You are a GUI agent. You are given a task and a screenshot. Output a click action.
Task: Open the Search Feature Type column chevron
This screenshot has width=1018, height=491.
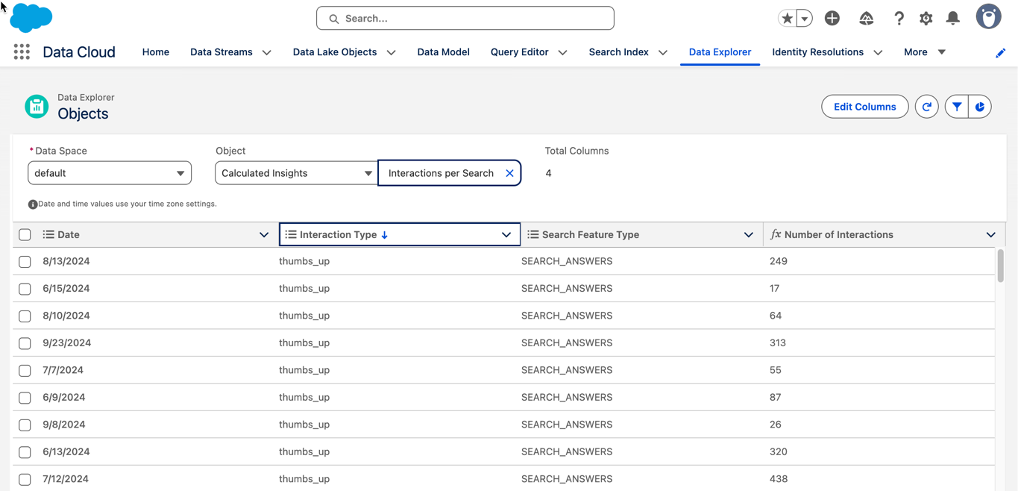tap(749, 235)
